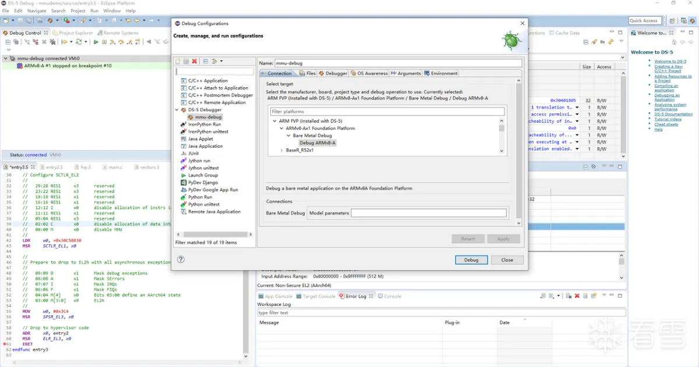Image resolution: width=699 pixels, height=367 pixels.
Task: Select the Debug ARMv8-A tree item
Action: click(317, 142)
